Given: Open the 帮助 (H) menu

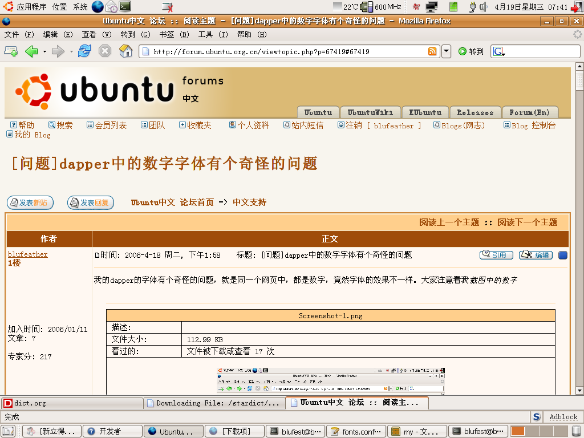Looking at the screenshot, I should tap(252, 35).
